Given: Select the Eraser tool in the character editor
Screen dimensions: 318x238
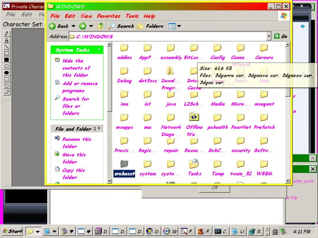Looking at the screenshot, I should click(x=7, y=92).
